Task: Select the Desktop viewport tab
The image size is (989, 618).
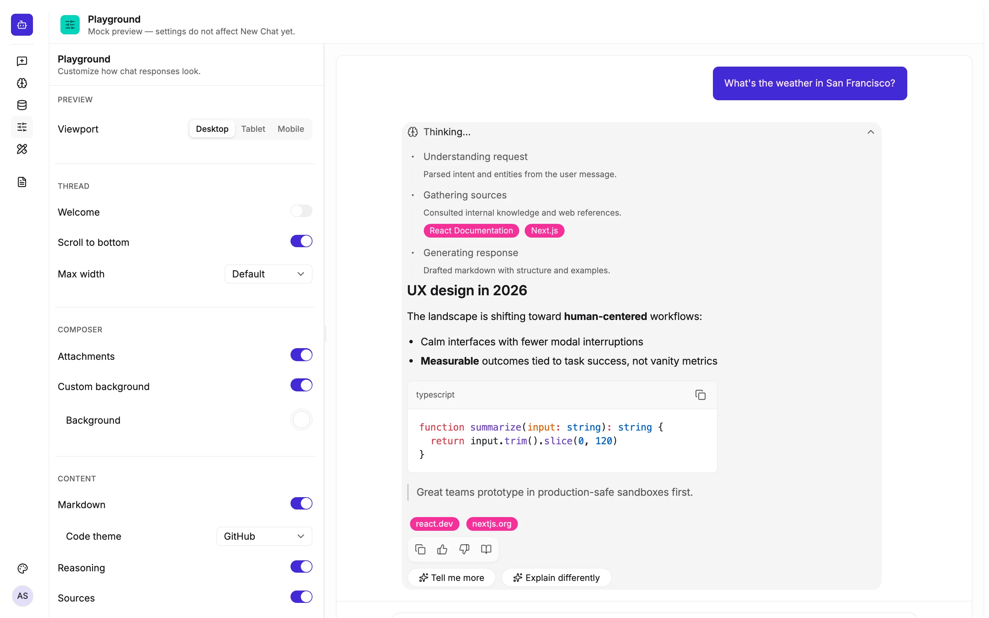Action: [x=212, y=129]
